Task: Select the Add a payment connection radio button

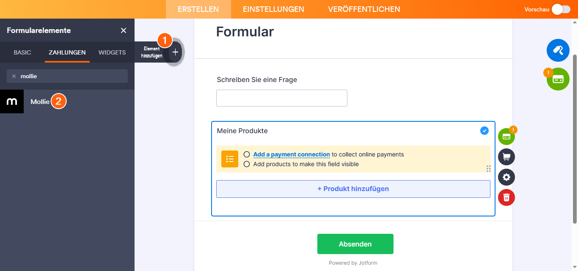Action: 247,154
